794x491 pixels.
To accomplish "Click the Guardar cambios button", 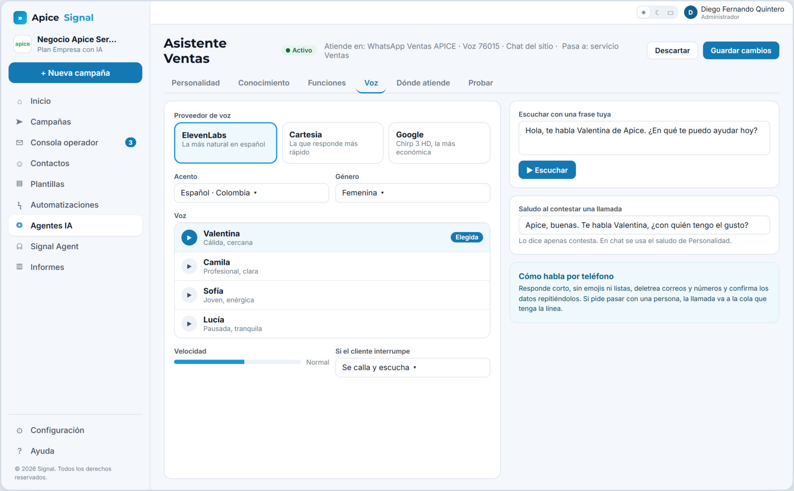I will coord(741,51).
